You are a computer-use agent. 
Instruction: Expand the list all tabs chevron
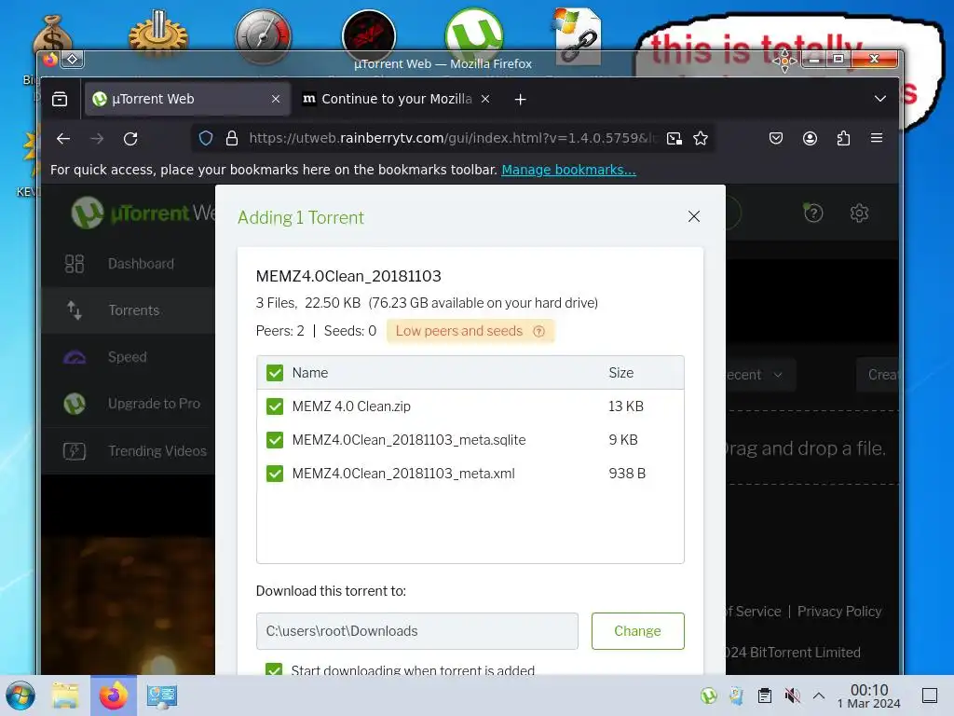(x=879, y=99)
